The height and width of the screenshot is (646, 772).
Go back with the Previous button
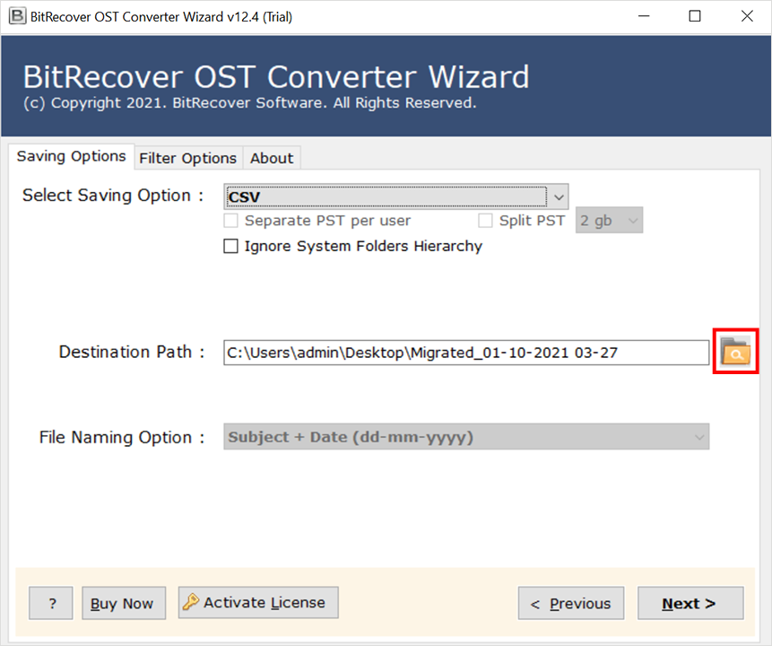[571, 603]
